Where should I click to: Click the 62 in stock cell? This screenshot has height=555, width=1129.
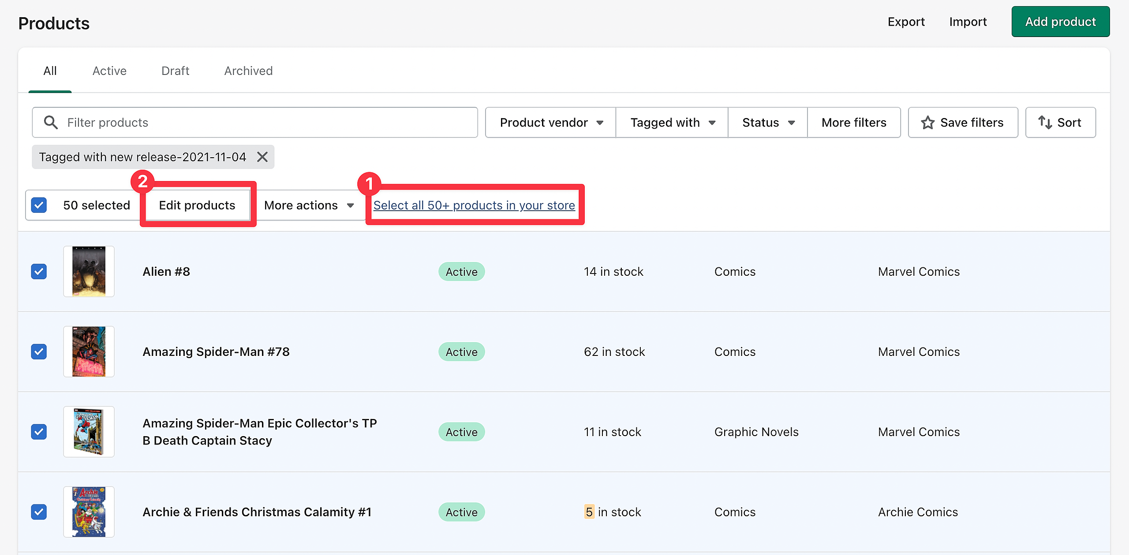tap(614, 351)
